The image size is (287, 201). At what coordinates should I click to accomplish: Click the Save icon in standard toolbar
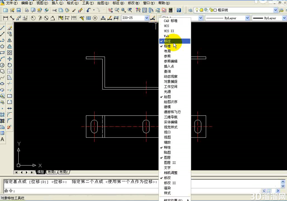pos(19,10)
